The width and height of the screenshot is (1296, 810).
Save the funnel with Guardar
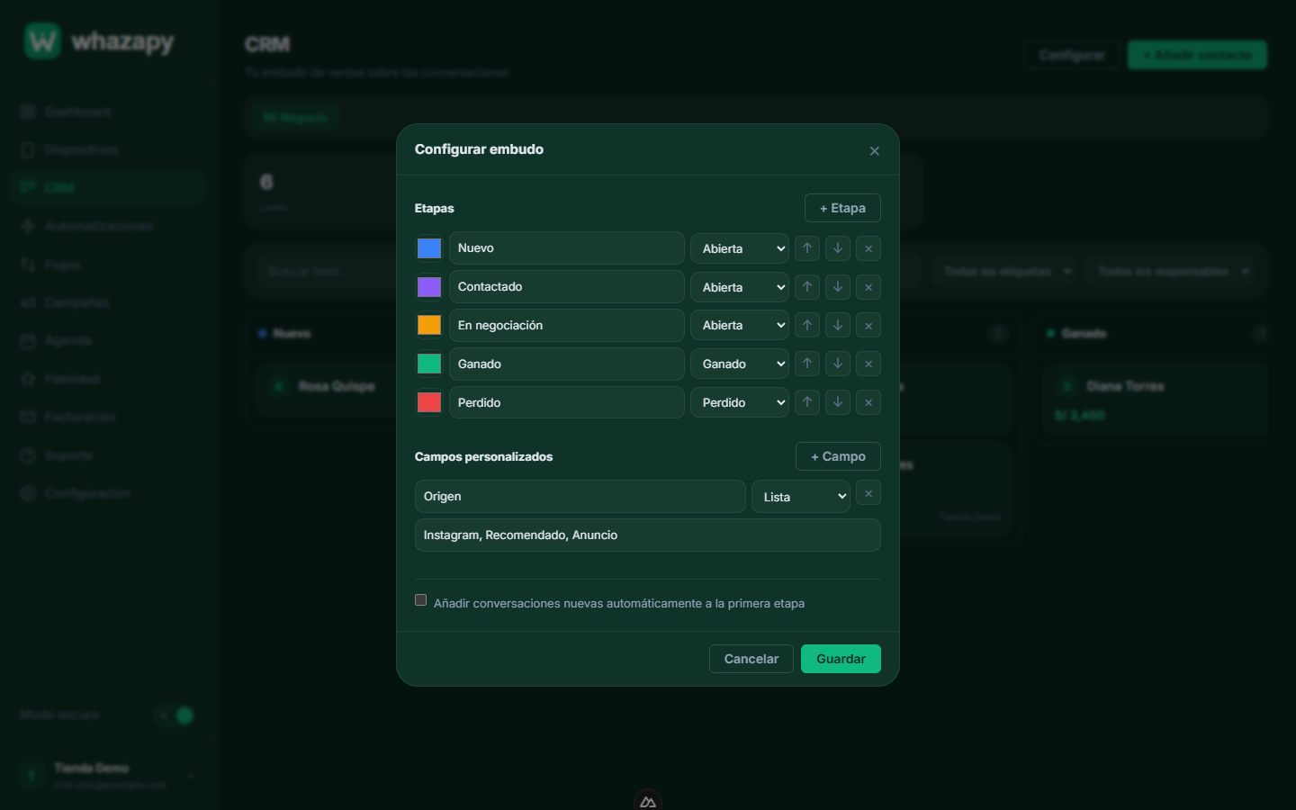(x=841, y=659)
